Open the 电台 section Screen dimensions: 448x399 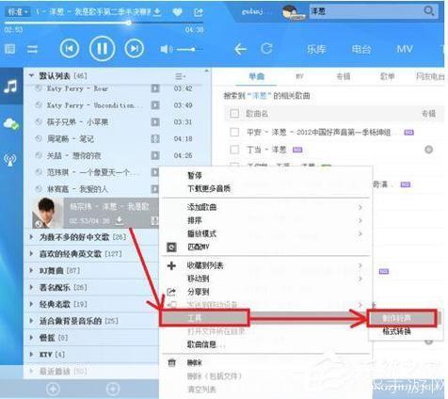pyautogui.click(x=361, y=49)
